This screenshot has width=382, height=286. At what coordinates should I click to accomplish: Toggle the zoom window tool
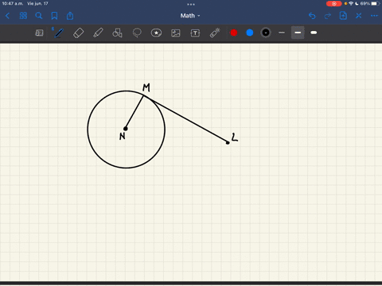pos(39,33)
